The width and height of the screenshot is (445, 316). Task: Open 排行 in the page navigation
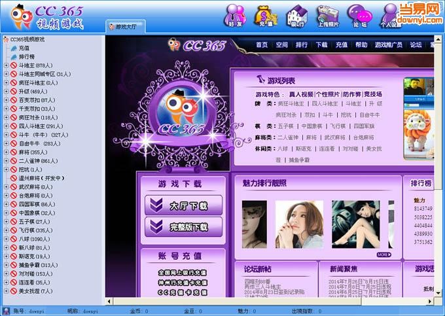302,45
